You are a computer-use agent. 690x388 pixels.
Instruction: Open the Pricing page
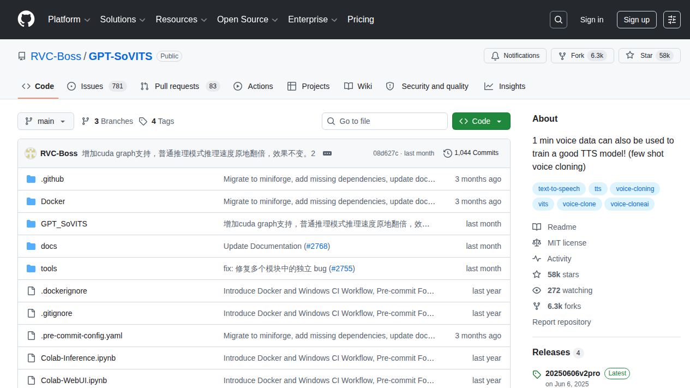361,20
